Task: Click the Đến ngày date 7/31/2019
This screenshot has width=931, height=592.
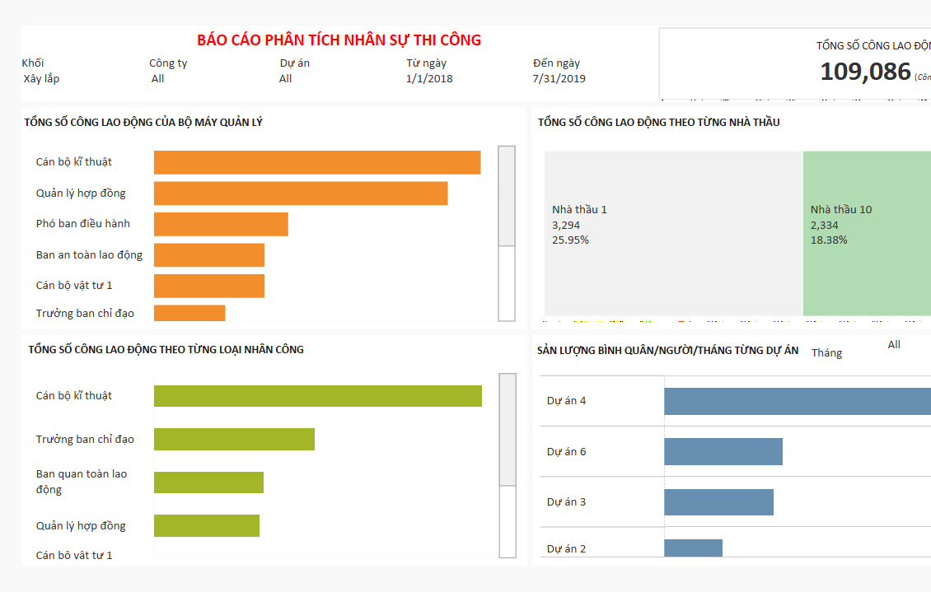Action: pyautogui.click(x=559, y=79)
